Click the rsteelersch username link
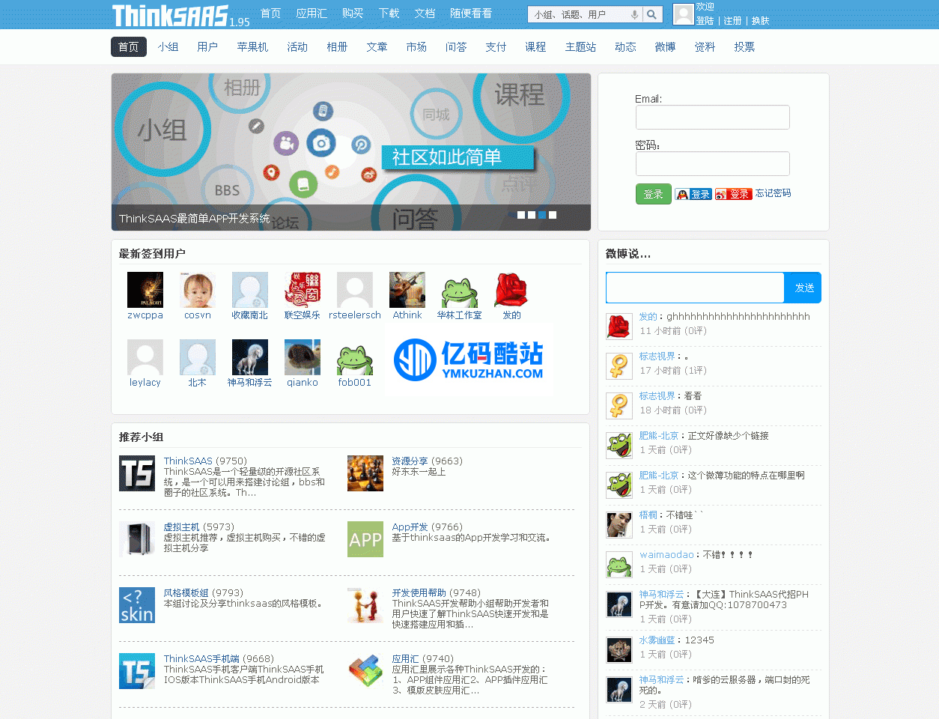Screen dimensions: 939x719 355,315
